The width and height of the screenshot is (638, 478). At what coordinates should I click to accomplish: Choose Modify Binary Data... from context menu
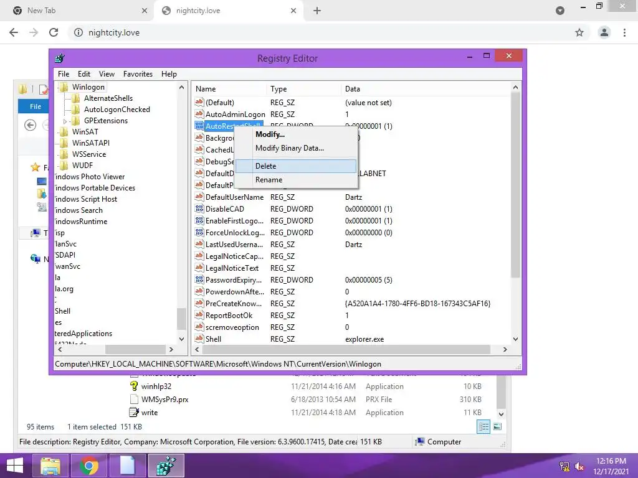pyautogui.click(x=296, y=148)
